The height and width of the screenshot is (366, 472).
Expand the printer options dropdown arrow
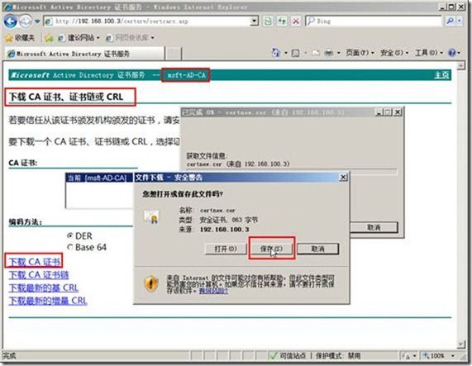(339, 53)
